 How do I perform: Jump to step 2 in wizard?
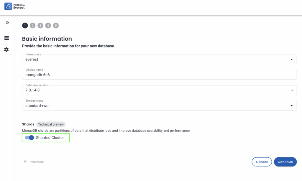pos(32,26)
